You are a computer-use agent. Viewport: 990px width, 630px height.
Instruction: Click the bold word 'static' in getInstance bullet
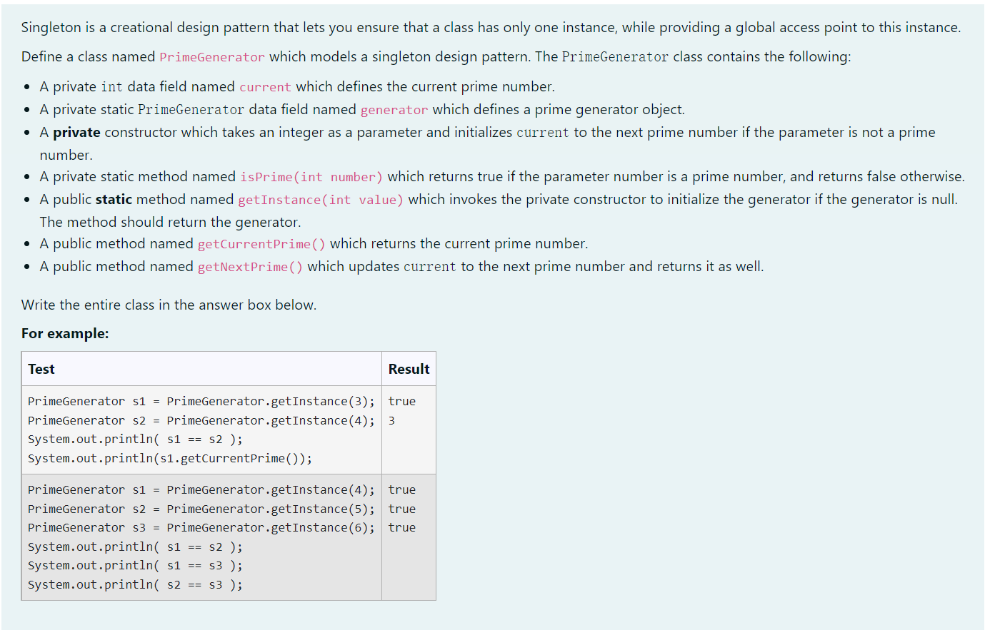click(114, 200)
